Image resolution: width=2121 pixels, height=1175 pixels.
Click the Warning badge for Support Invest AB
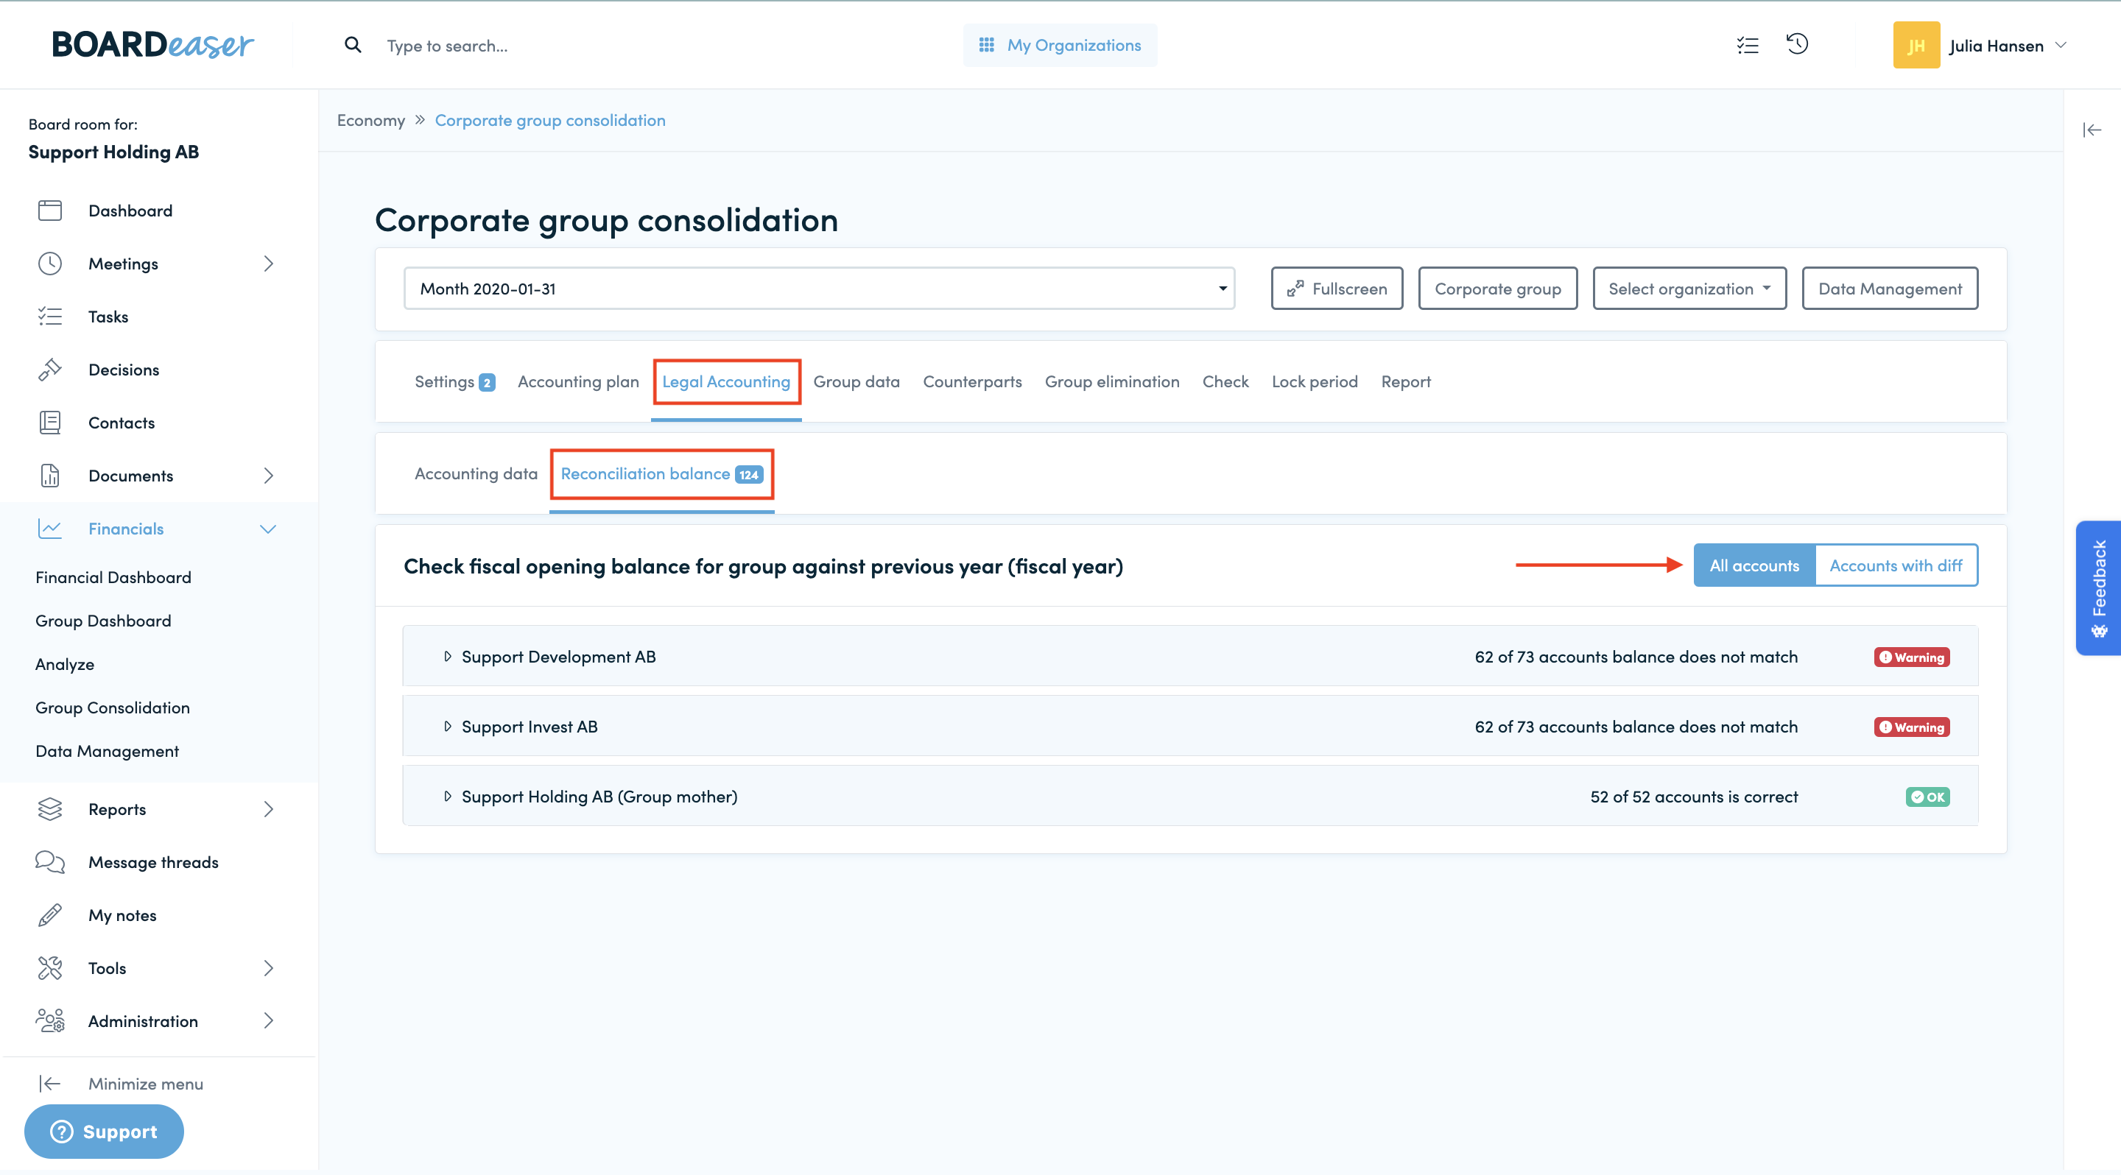(x=1911, y=727)
